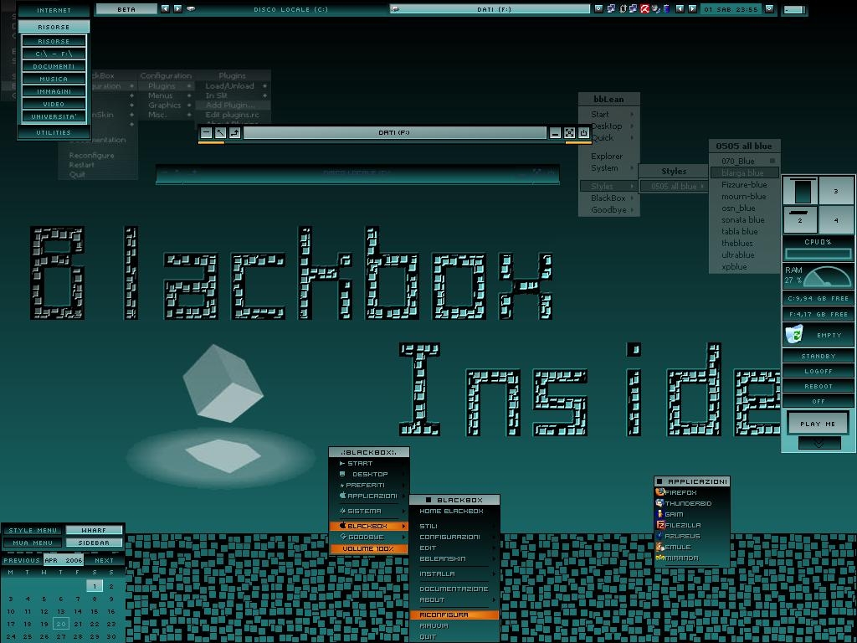Click the square button left of tray icons

pos(598,8)
